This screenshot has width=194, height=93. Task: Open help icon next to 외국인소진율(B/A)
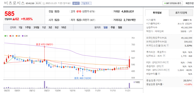[168, 45]
